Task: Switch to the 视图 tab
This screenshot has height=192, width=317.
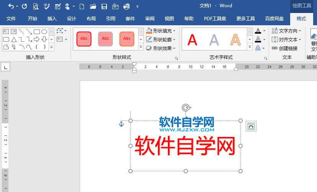Action: [x=169, y=19]
